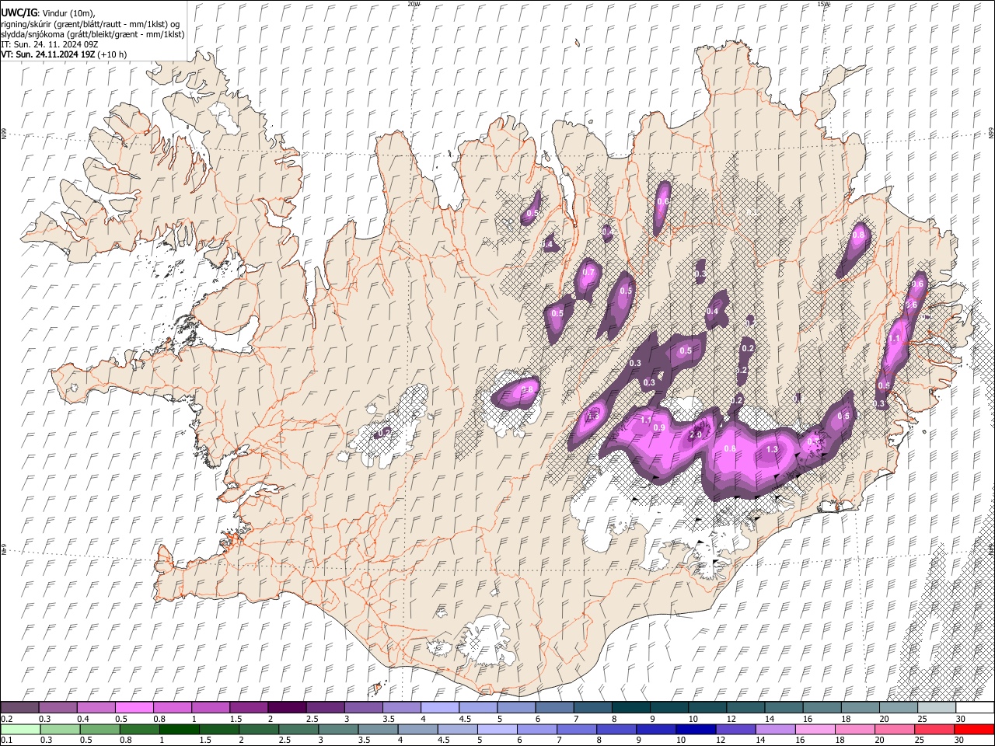
Task: Select the darkest green 1 mm rain swatch
Action: (x=179, y=729)
